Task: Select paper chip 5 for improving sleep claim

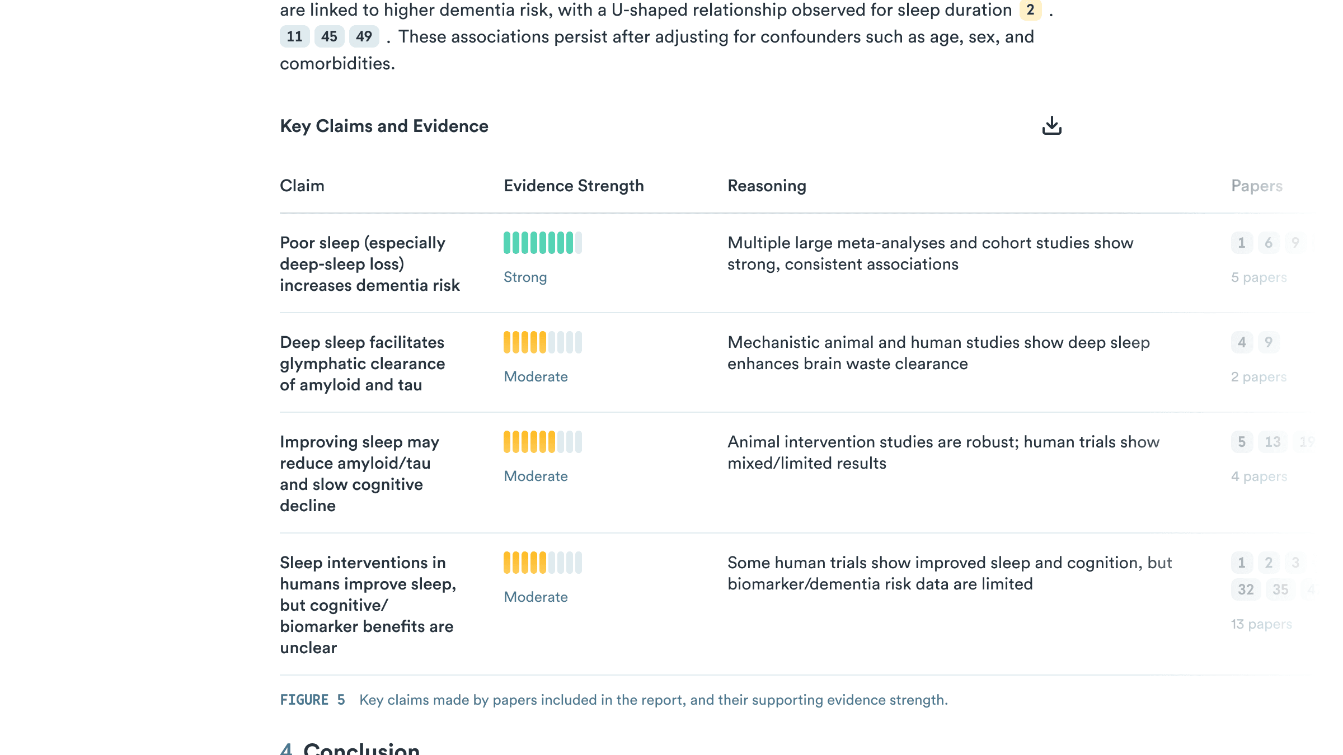Action: pos(1241,442)
